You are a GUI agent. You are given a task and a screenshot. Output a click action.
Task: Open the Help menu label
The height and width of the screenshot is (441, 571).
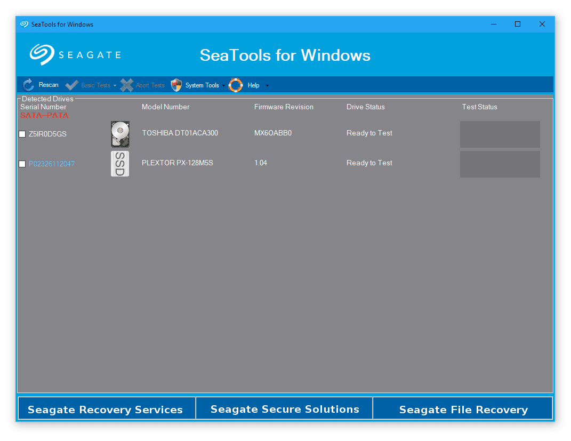pos(253,85)
